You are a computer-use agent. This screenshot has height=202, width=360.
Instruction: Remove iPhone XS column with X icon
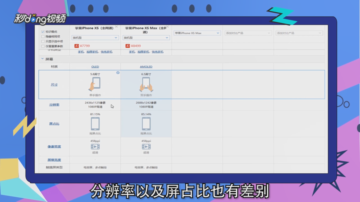(x=116, y=27)
